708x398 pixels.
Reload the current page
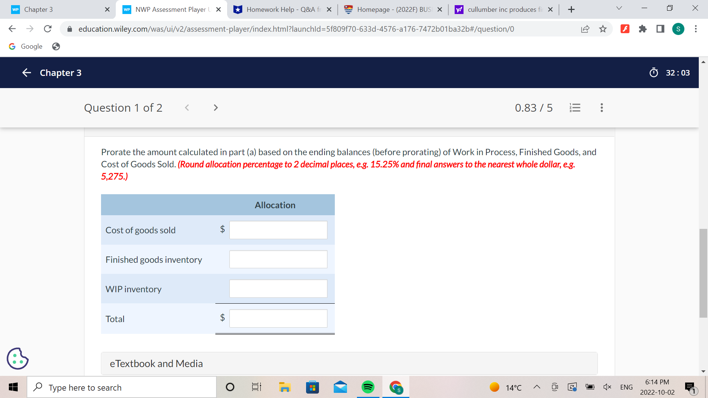click(x=48, y=29)
